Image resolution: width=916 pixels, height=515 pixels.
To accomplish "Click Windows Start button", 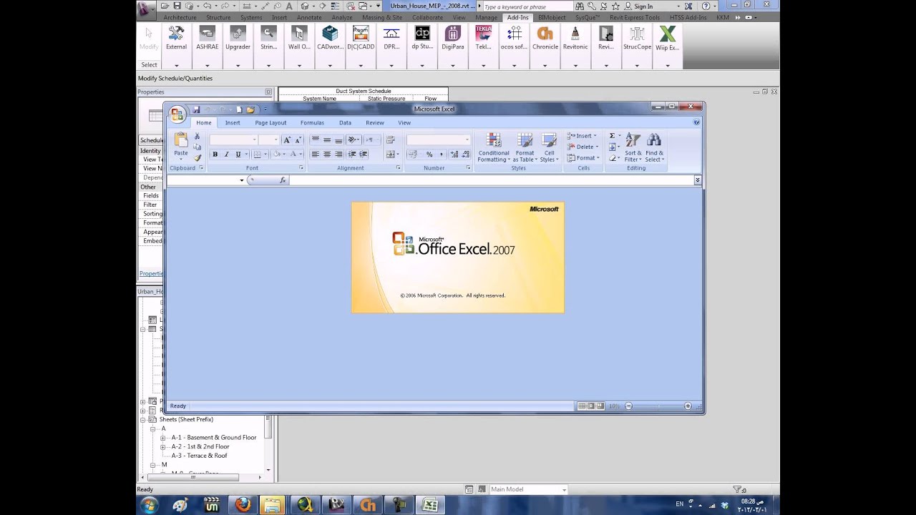I will pyautogui.click(x=149, y=505).
